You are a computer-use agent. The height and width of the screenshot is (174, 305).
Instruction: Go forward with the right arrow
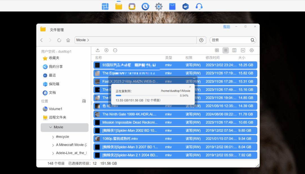[50, 40]
